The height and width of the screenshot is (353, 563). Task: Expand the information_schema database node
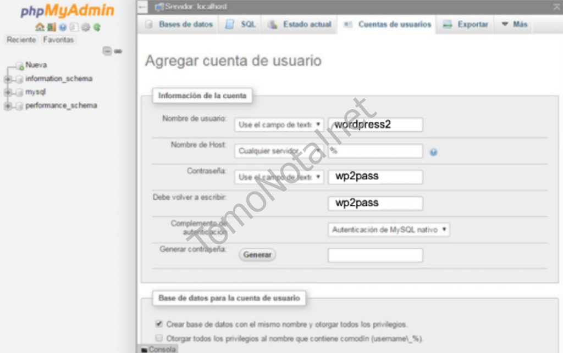point(8,79)
